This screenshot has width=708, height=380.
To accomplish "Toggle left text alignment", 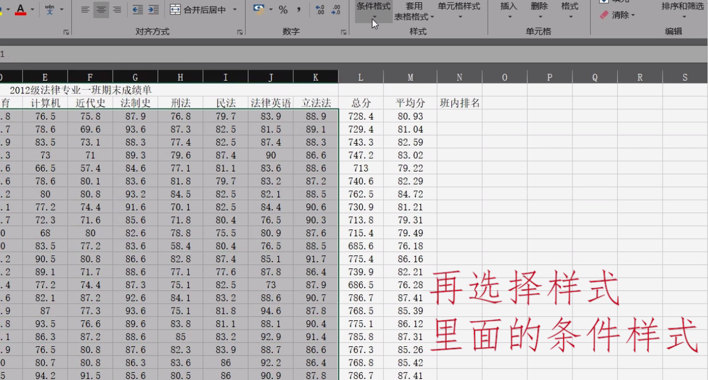I will pos(84,9).
